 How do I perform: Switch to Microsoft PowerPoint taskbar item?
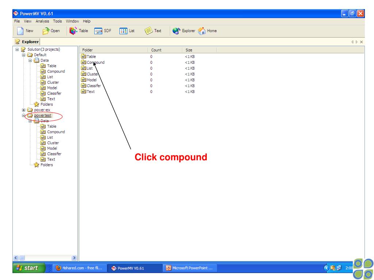pyautogui.click(x=190, y=268)
